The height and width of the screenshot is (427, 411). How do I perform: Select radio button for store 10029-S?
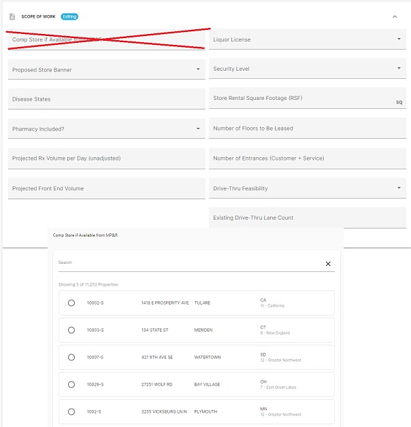[x=71, y=385]
